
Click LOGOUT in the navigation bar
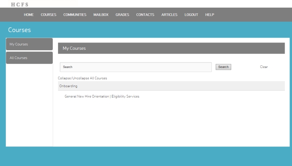pos(191,15)
